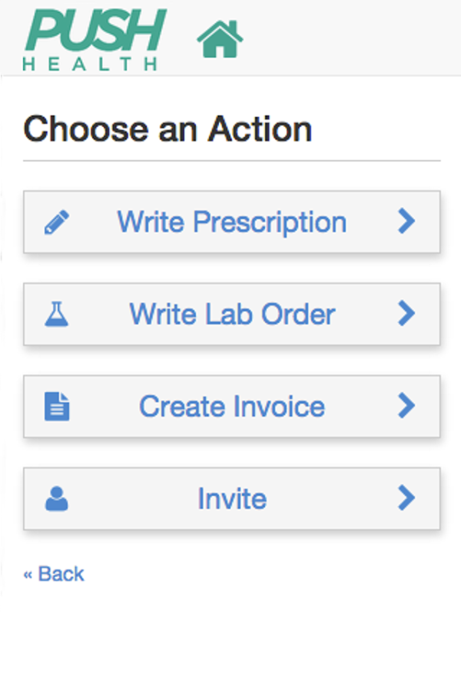Choose the Write Lab Order label
This screenshot has width=461, height=692.
pyautogui.click(x=231, y=314)
